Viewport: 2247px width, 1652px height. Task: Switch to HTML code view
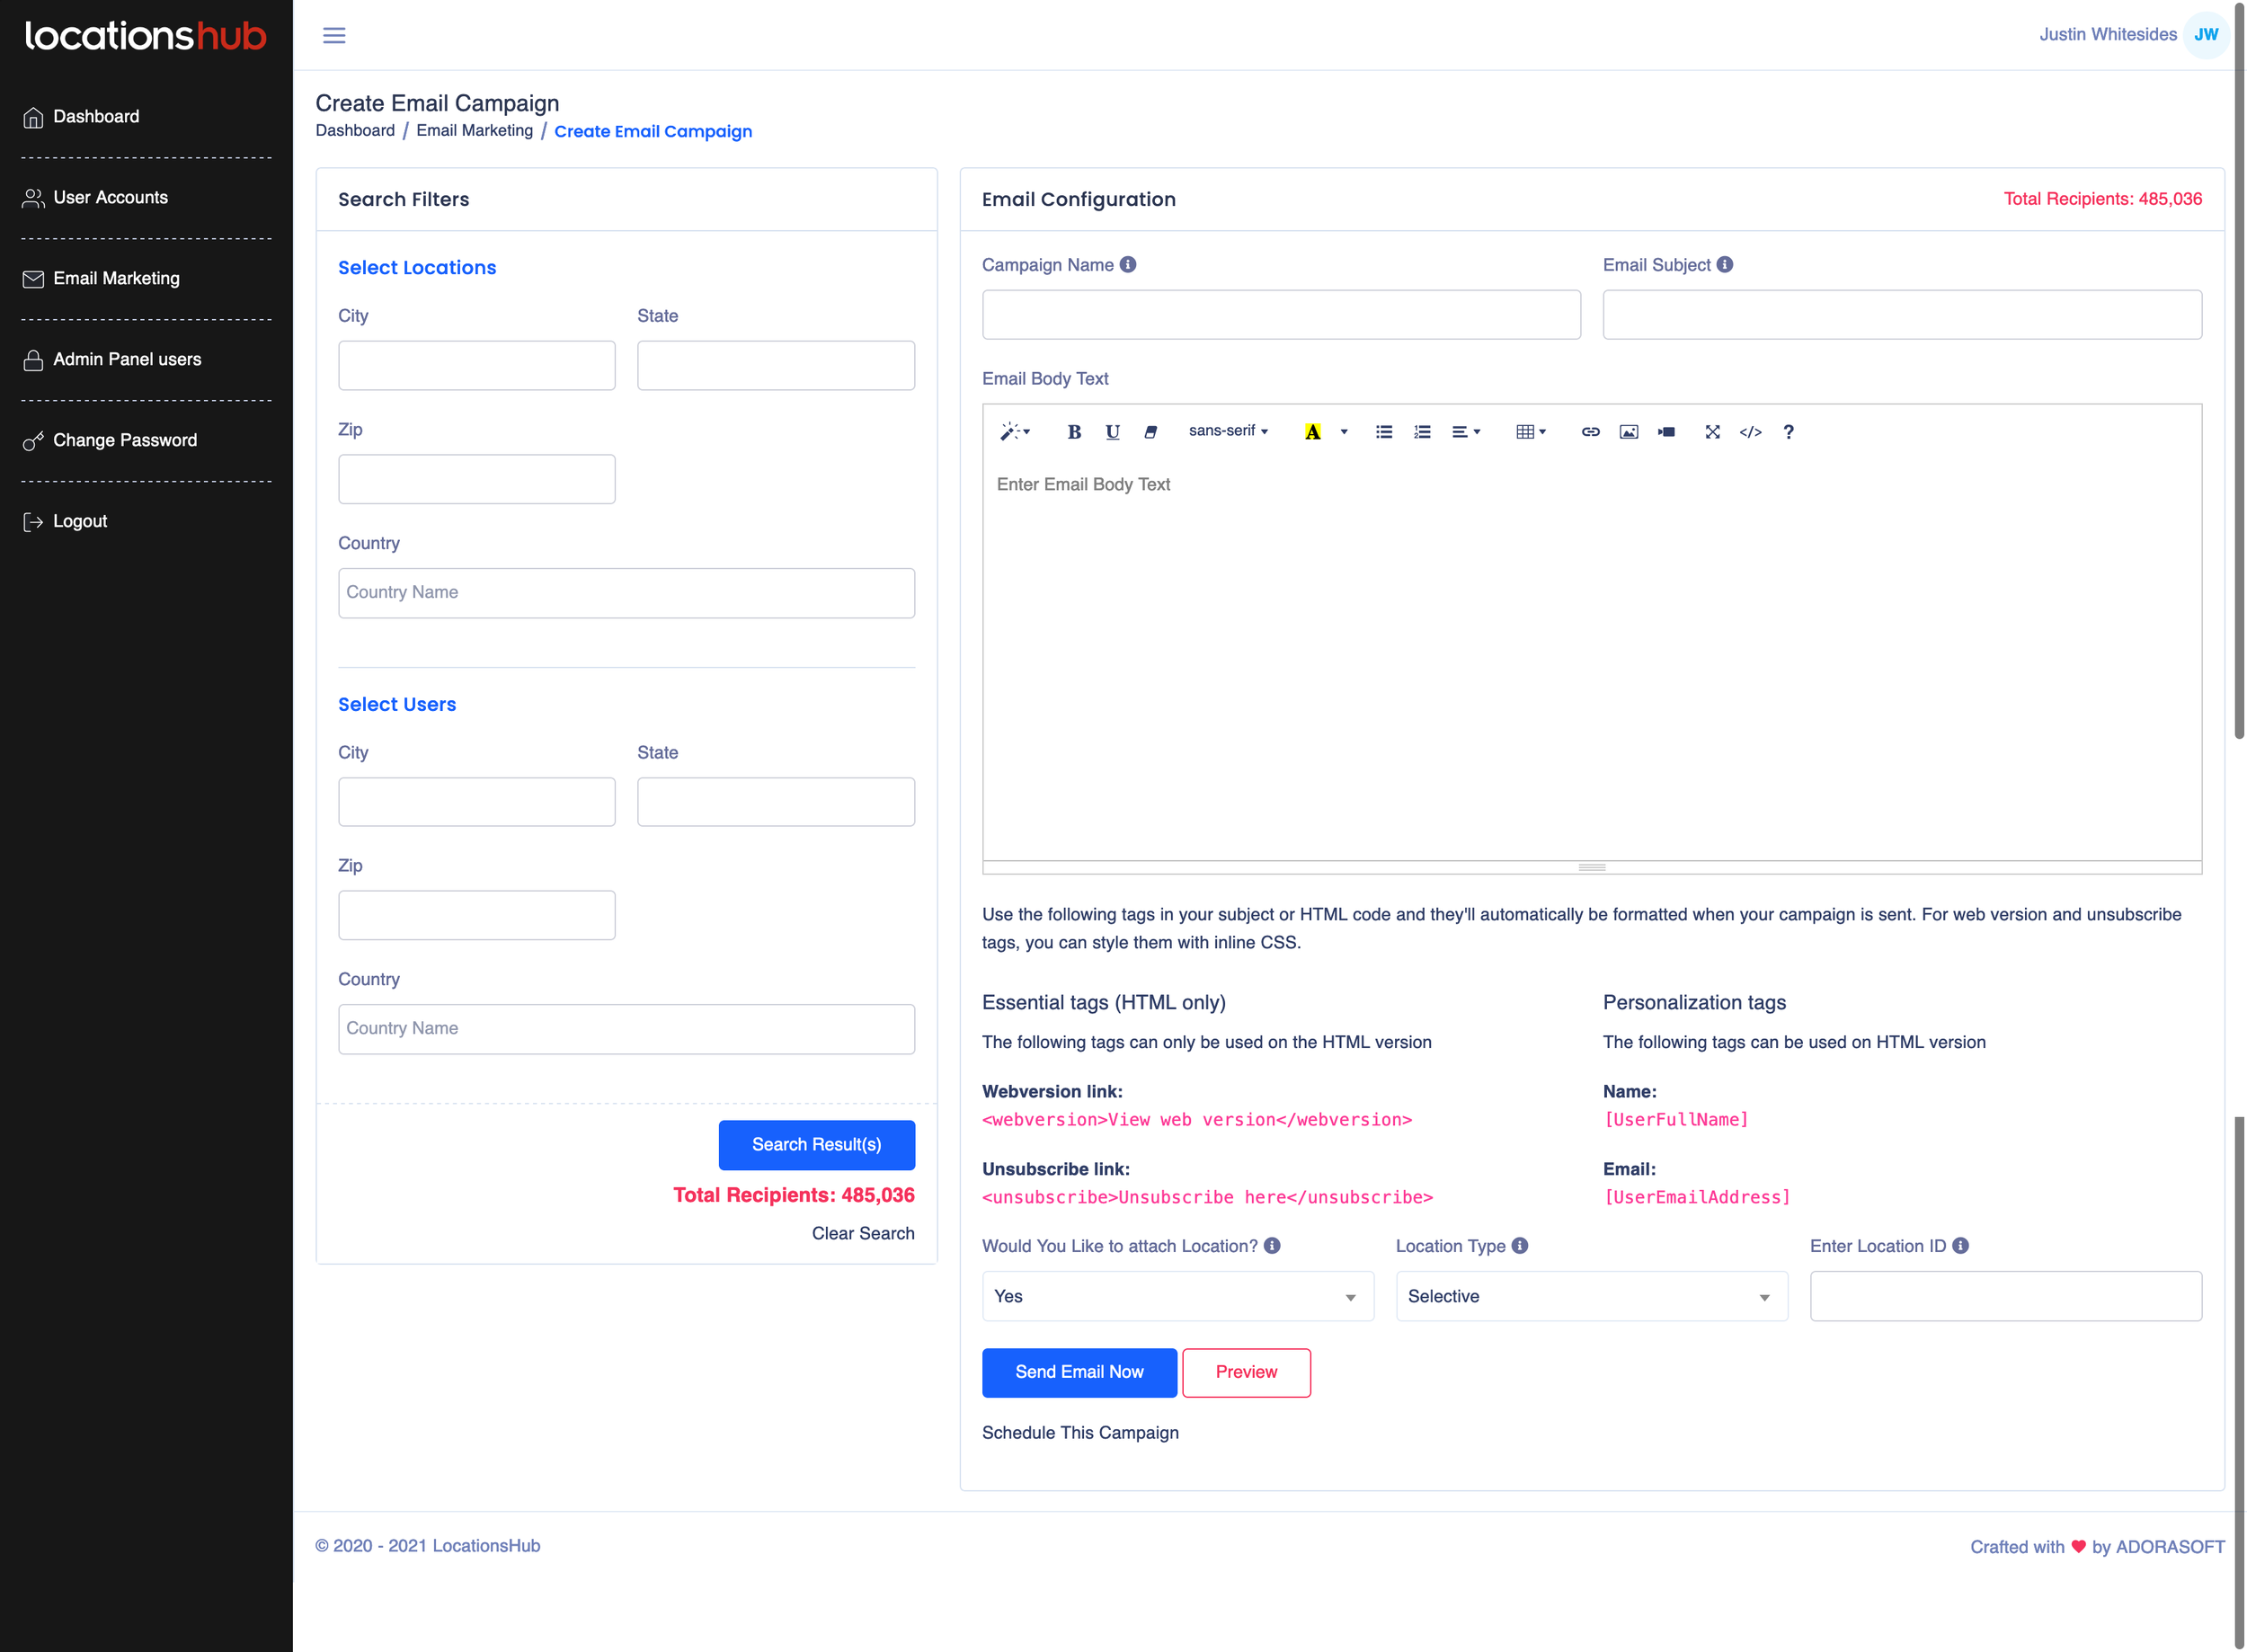tap(1750, 432)
